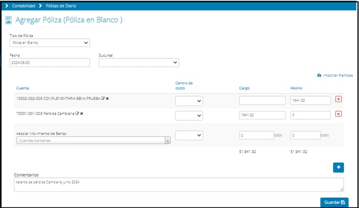
Task: Open the Centro de costo dropdown in the bank movement row
Action: click(x=189, y=135)
